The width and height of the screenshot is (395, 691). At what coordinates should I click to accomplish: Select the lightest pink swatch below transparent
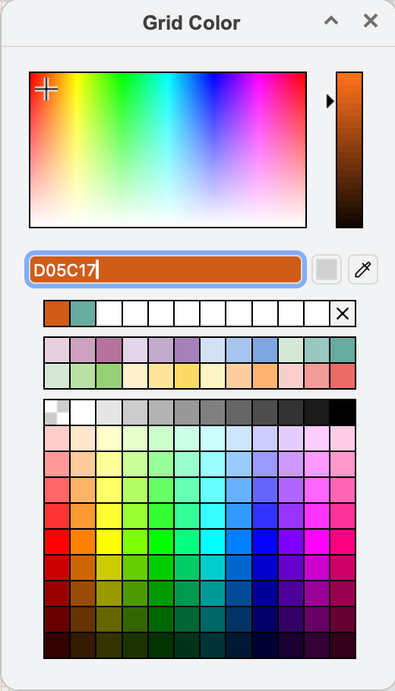pos(57,438)
